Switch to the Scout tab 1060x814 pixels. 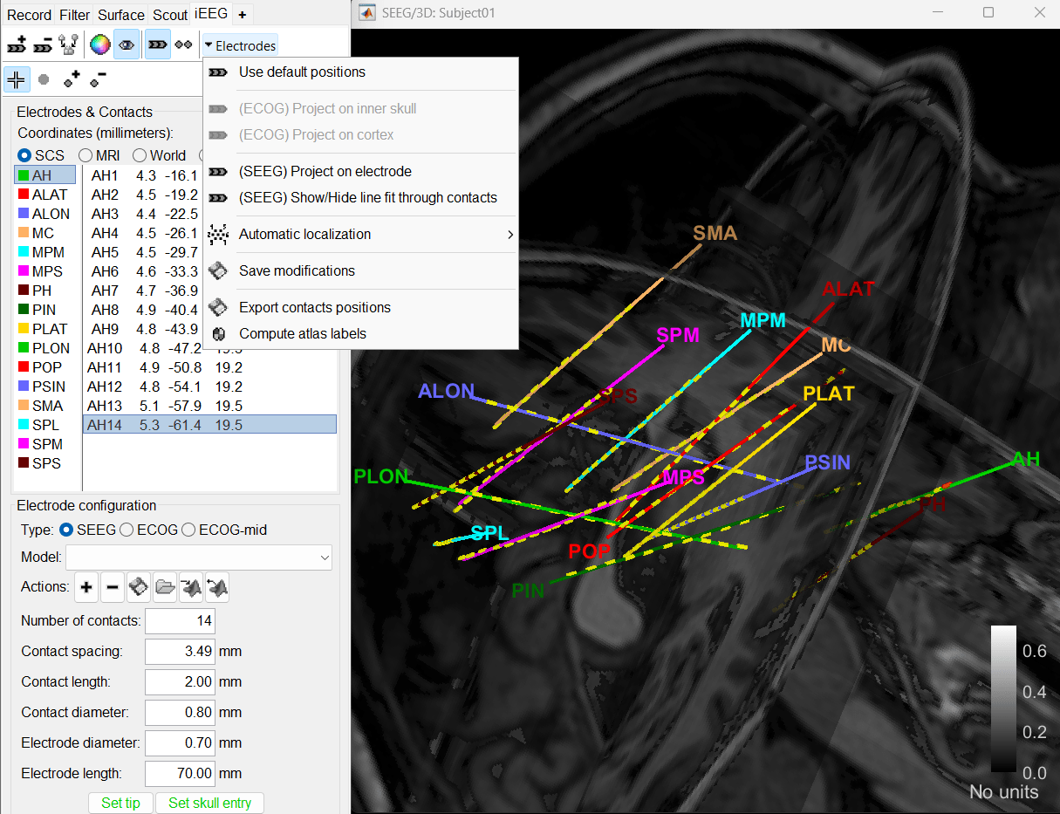[x=169, y=15]
